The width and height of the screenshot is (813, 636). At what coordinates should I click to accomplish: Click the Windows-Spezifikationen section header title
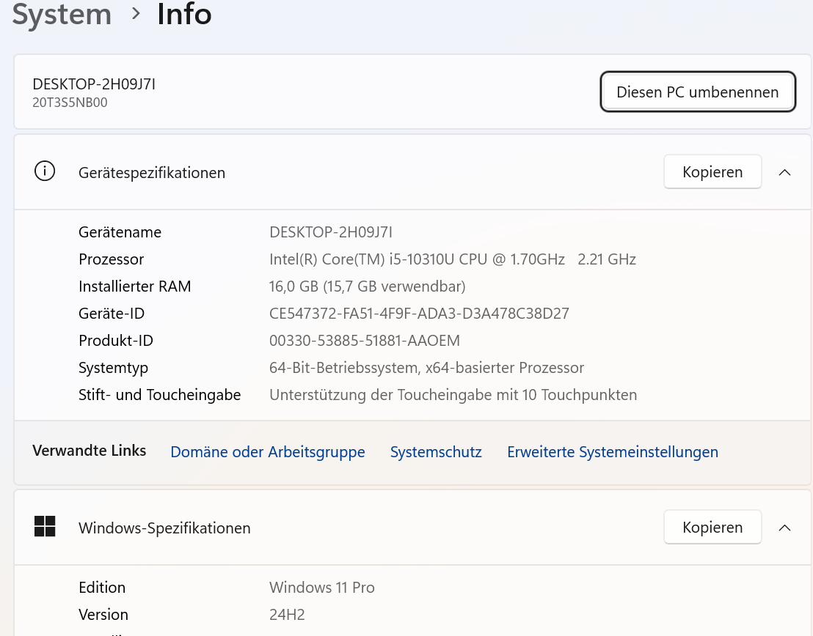pos(164,528)
